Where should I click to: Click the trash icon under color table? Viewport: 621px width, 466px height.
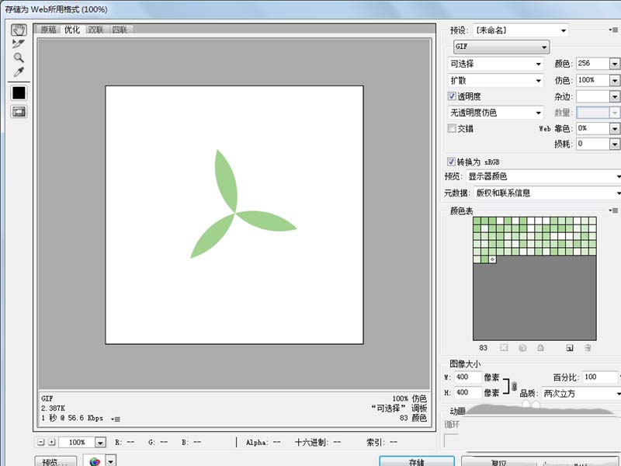588,348
